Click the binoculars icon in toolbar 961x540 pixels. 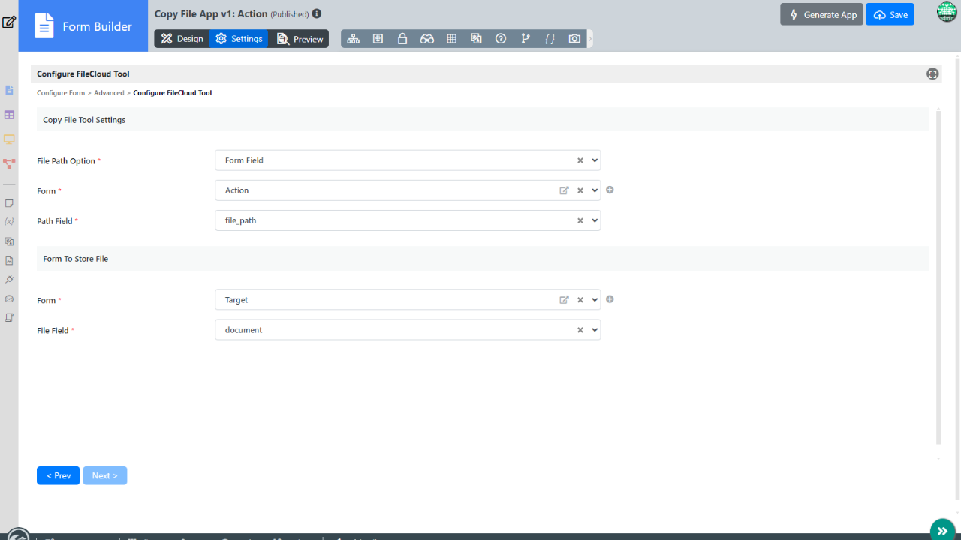pyautogui.click(x=427, y=39)
